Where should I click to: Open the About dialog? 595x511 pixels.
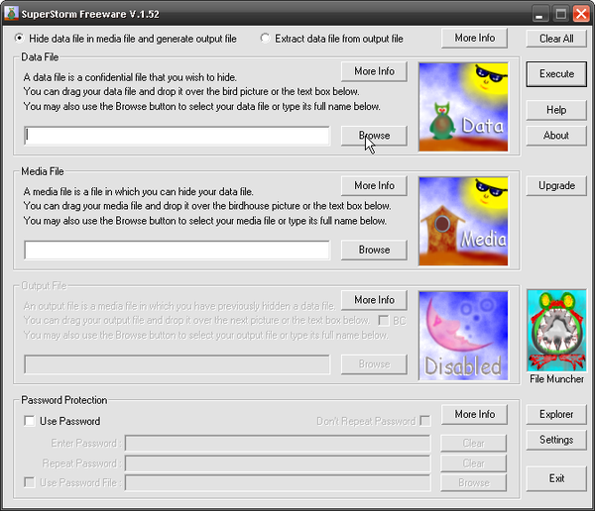[556, 136]
